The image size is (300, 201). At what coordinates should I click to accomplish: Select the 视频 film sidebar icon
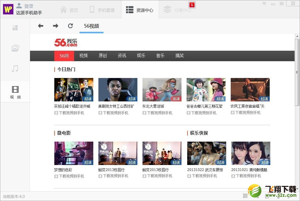pyautogui.click(x=15, y=89)
